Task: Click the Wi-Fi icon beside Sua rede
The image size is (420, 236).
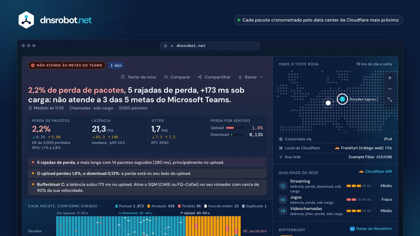Action: click(281, 157)
